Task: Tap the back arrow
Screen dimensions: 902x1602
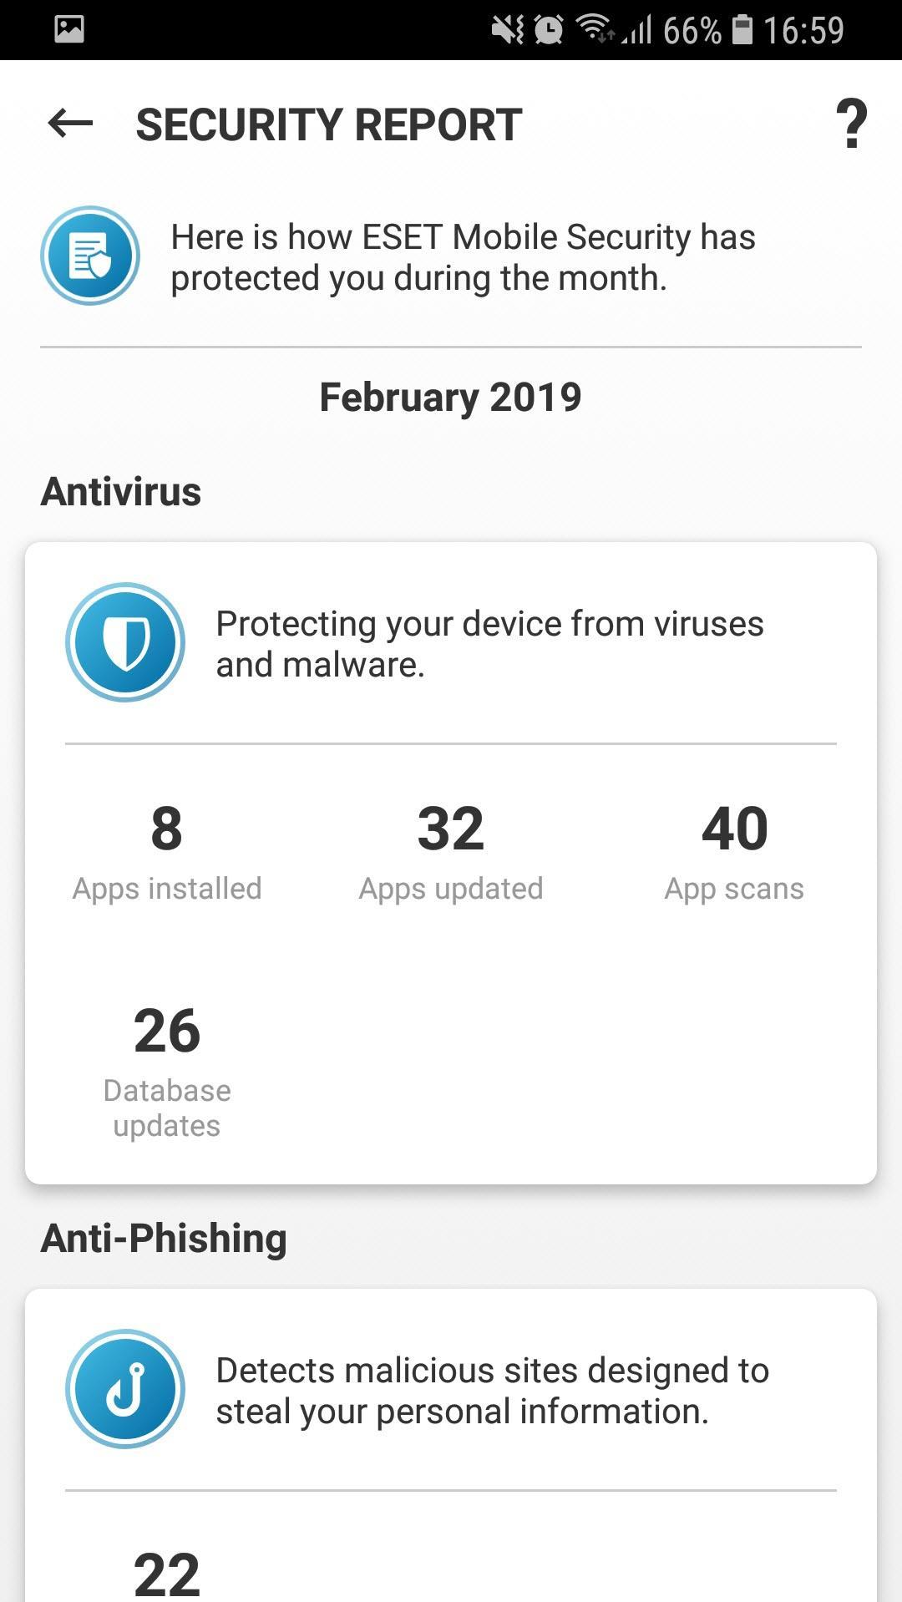Action: tap(70, 124)
